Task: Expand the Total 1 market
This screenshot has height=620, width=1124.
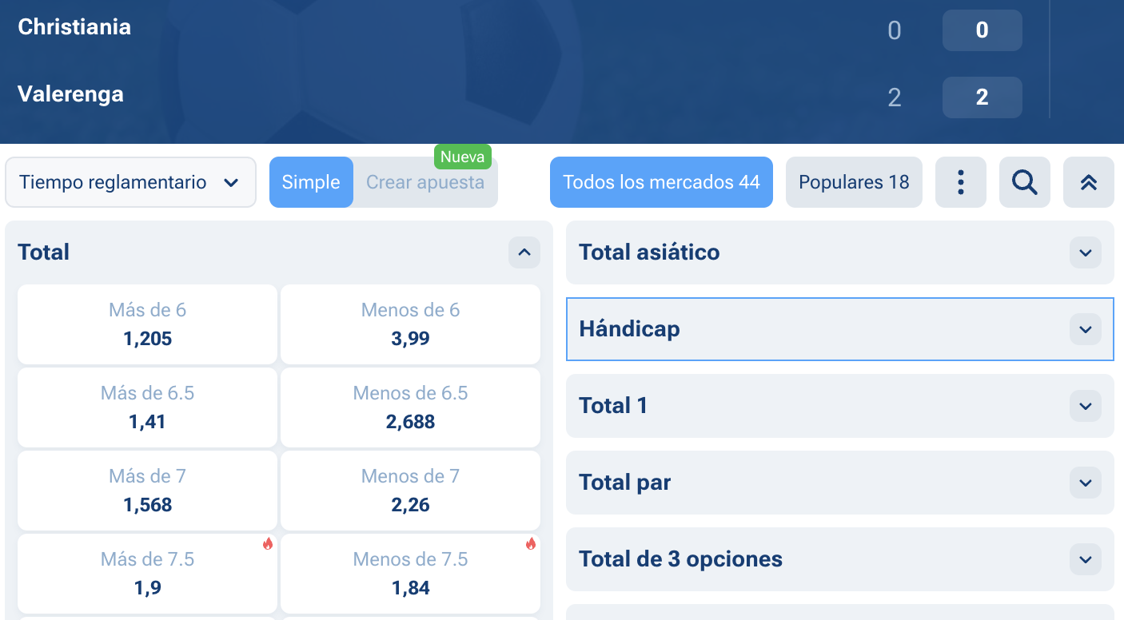Action: 1086,406
